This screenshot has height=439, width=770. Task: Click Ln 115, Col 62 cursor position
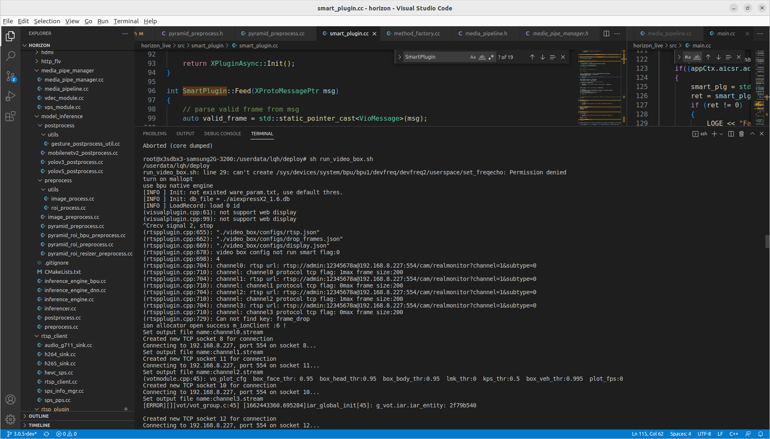(647, 434)
